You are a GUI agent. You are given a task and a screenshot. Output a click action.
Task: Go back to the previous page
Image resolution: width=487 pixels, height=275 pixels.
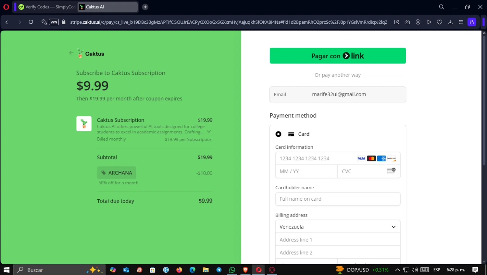7,22
